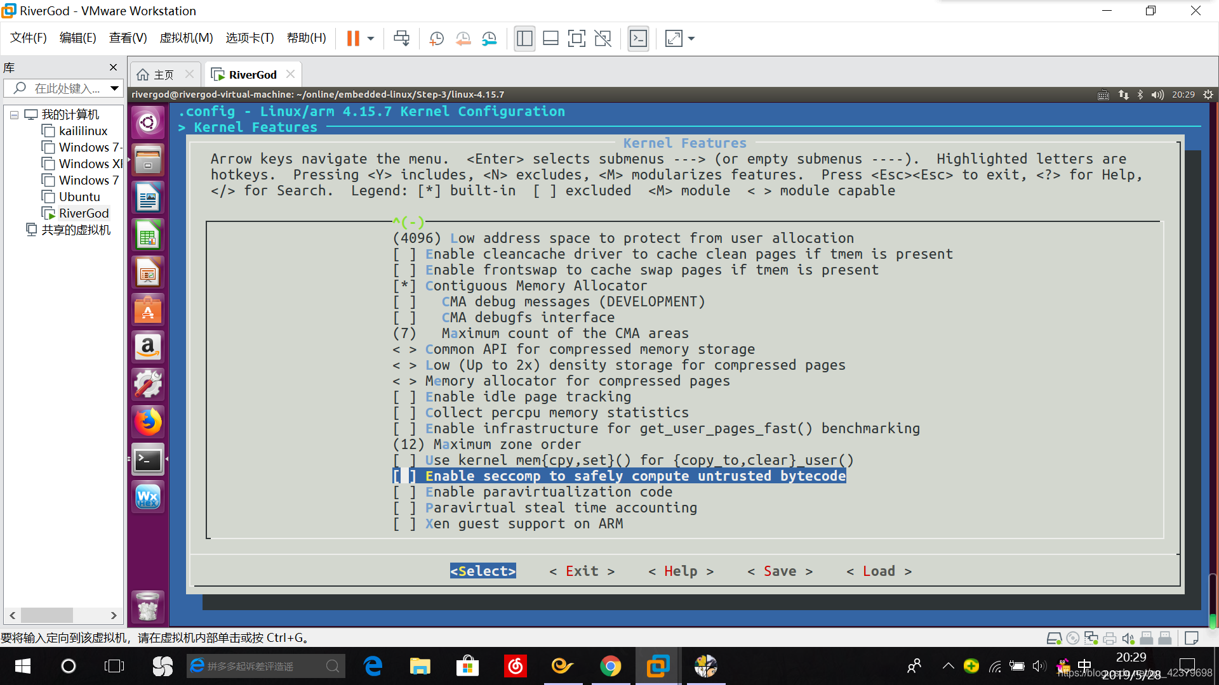Screen dimensions: 1219x685
Task: Click the library horizontal scrollbar thumb
Action: pyautogui.click(x=47, y=615)
